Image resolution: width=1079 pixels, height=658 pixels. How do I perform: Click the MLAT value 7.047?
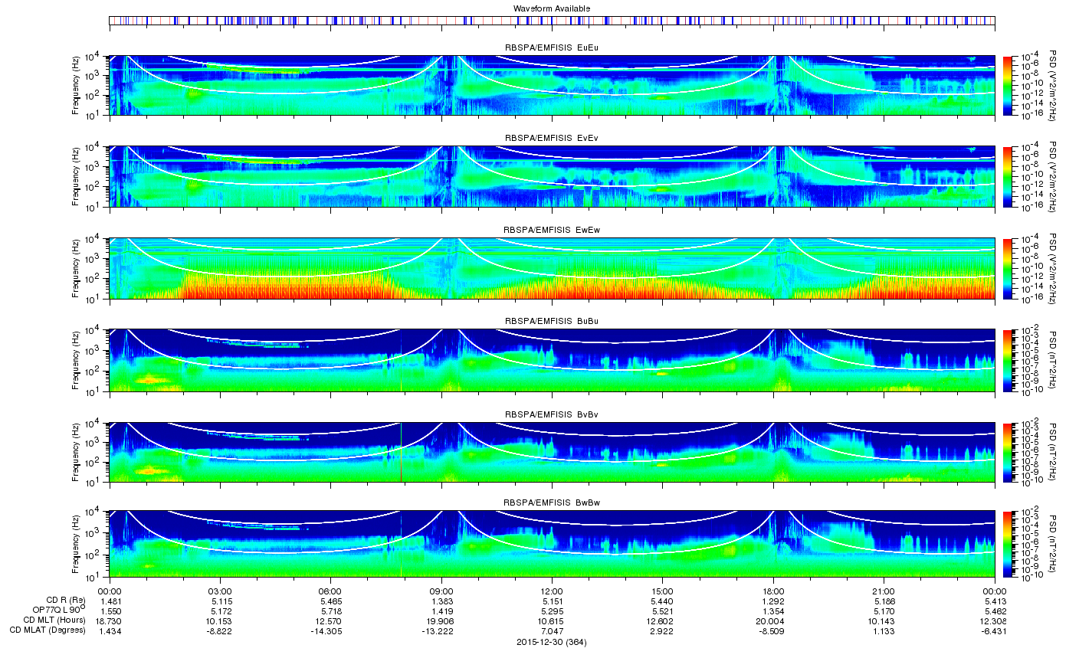tap(552, 631)
